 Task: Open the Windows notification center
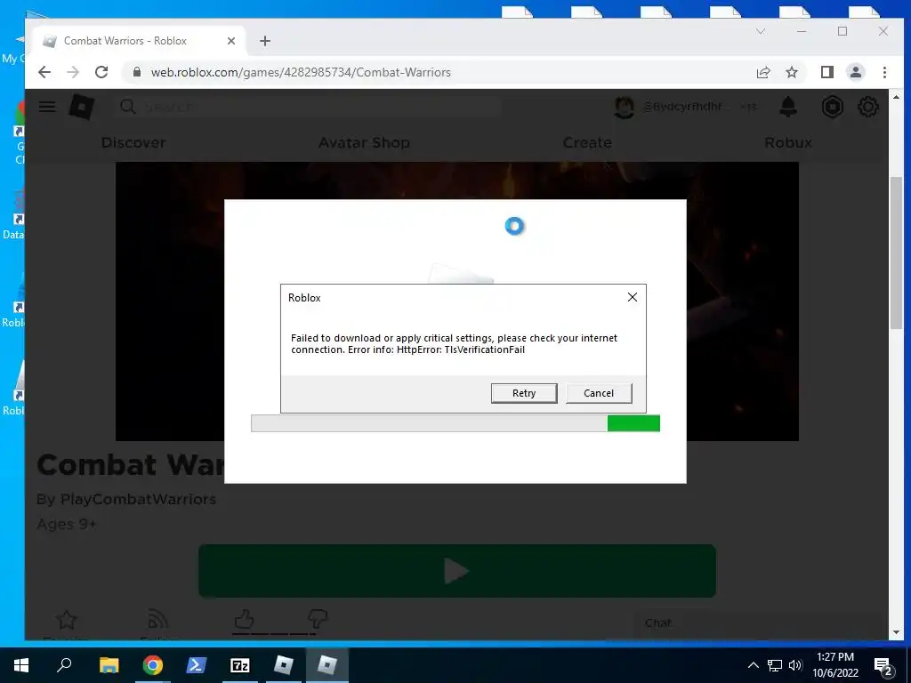tap(883, 665)
